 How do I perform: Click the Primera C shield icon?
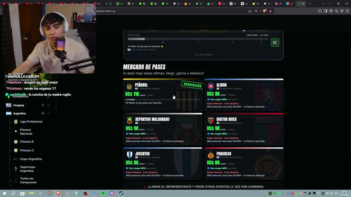click(x=16, y=150)
